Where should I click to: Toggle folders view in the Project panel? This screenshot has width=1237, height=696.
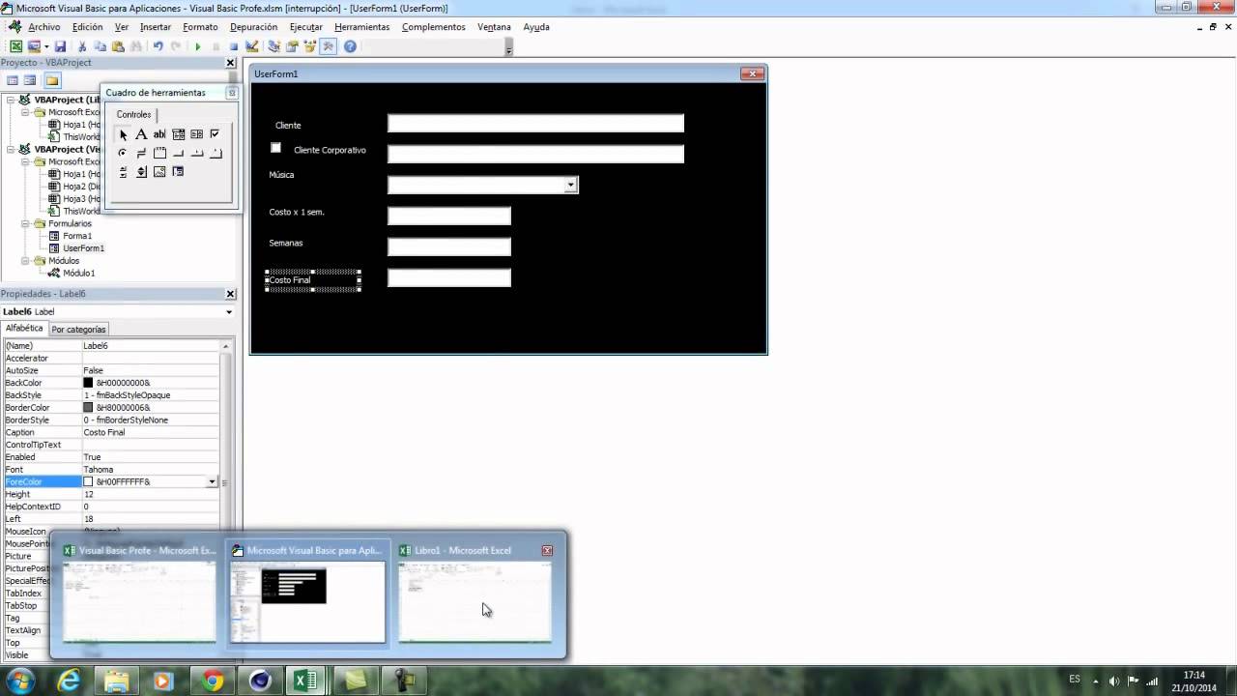tap(52, 80)
